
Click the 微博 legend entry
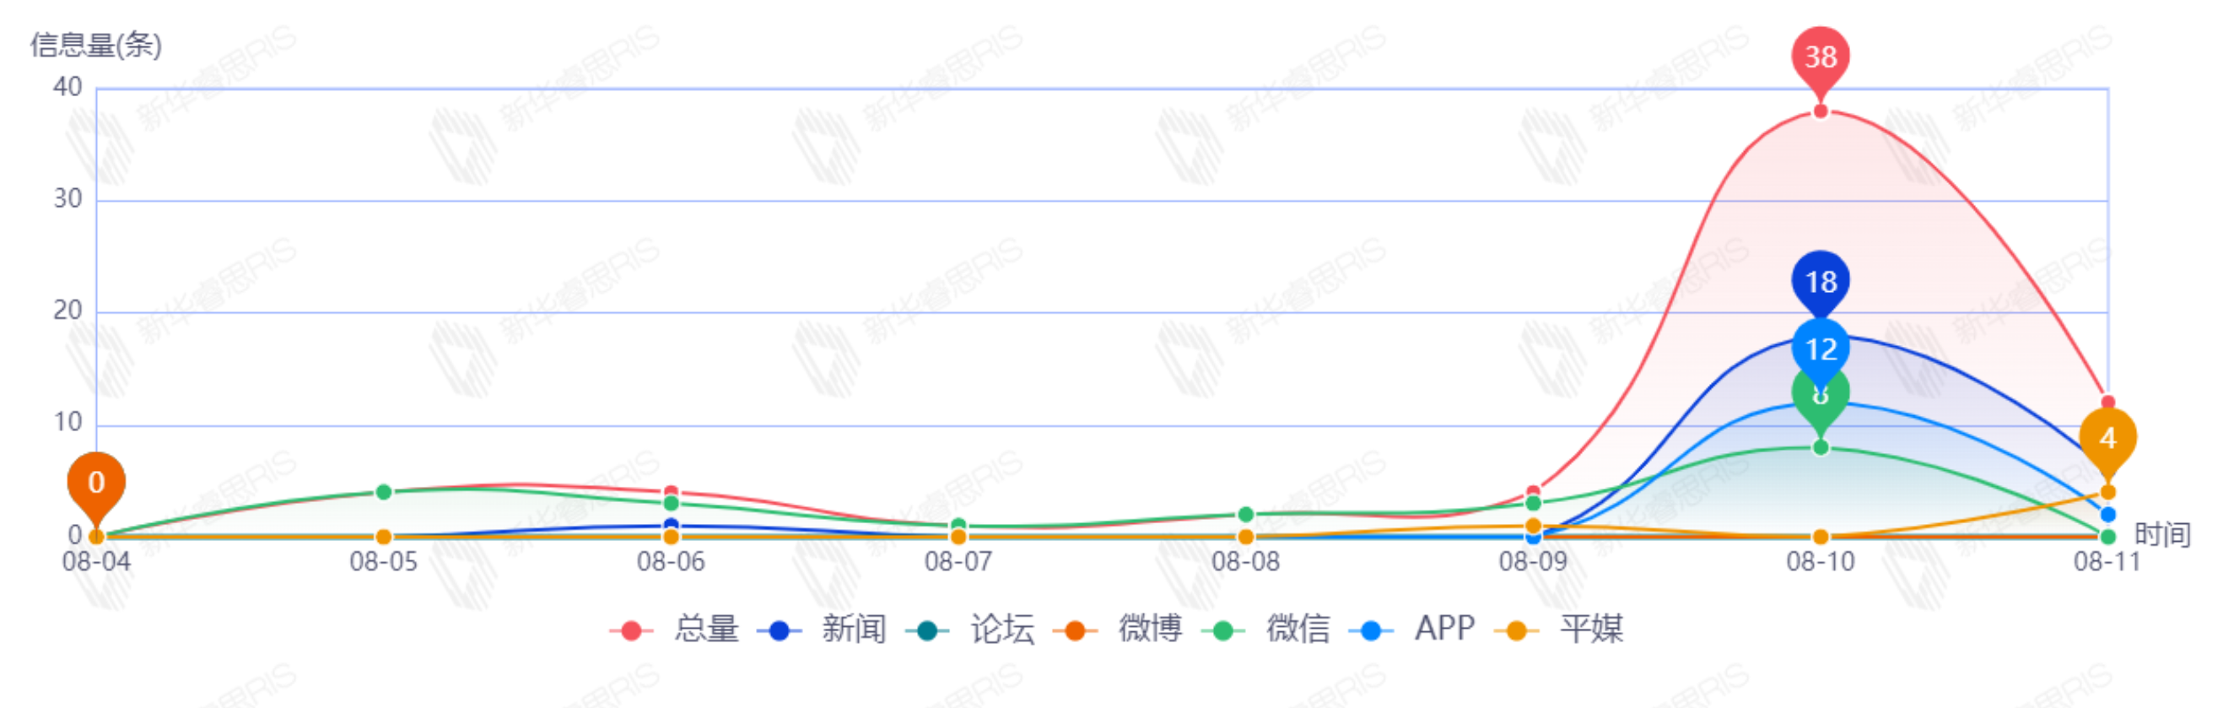(x=1119, y=629)
